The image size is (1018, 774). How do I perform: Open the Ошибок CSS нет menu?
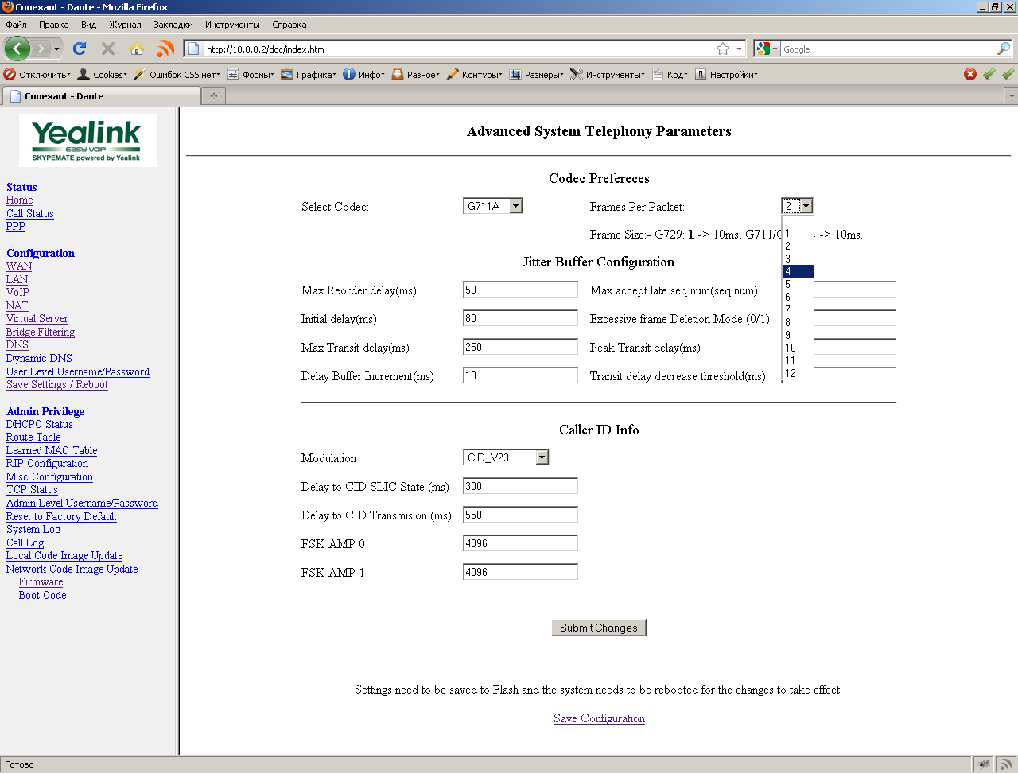tap(176, 75)
